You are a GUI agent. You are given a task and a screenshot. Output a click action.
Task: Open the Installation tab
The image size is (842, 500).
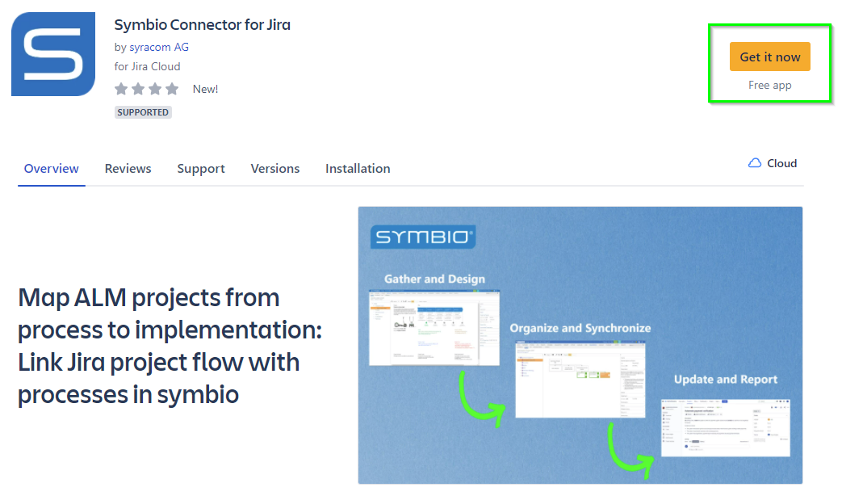pyautogui.click(x=358, y=169)
